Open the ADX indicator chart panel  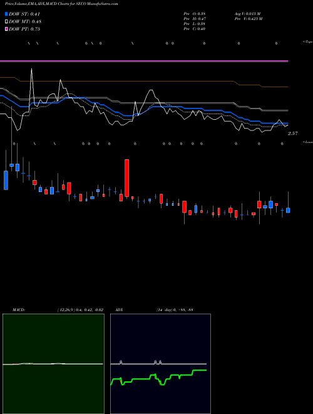pyautogui.click(x=160, y=364)
